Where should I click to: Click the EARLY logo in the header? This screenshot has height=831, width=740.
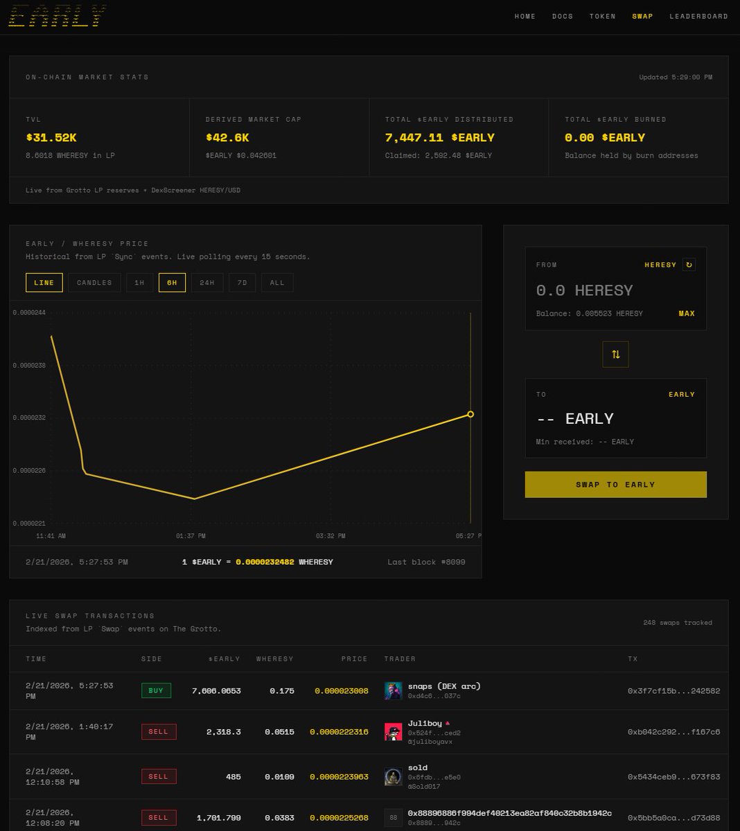(x=57, y=16)
